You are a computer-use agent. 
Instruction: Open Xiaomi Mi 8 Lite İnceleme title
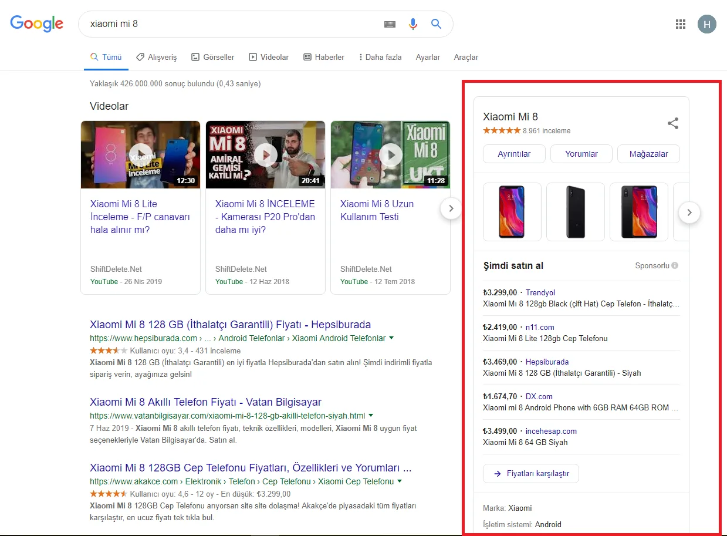point(140,217)
